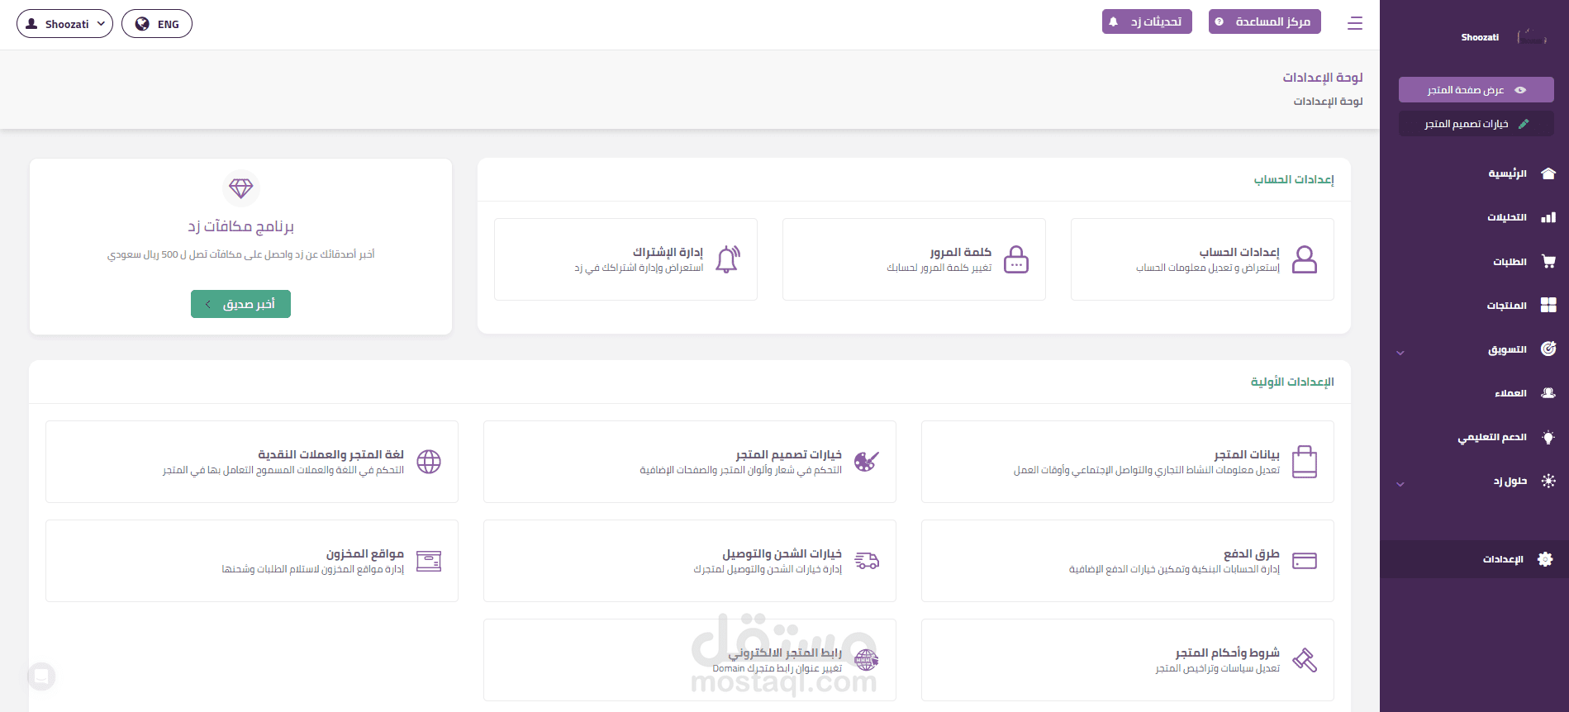Click the برنامج مكافآت زد heading
Image resolution: width=1569 pixels, height=712 pixels.
[x=240, y=226]
